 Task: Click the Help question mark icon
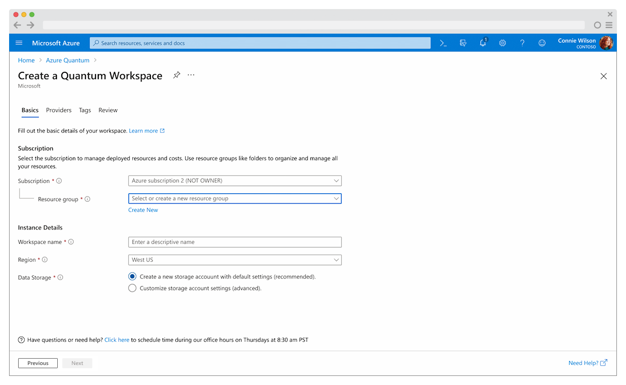pos(522,43)
